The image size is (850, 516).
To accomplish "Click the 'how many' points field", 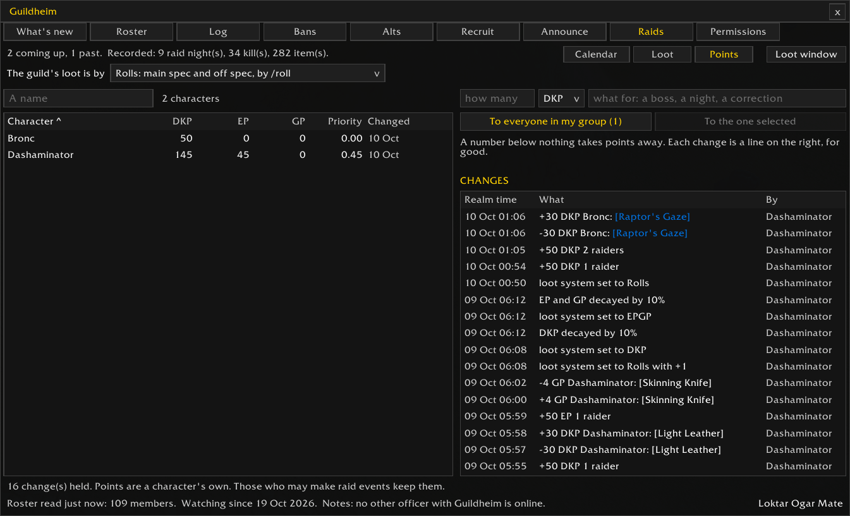I will (497, 99).
